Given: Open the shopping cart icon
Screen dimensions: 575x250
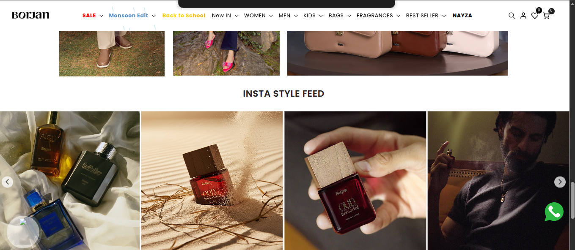Looking at the screenshot, I should pos(546,16).
